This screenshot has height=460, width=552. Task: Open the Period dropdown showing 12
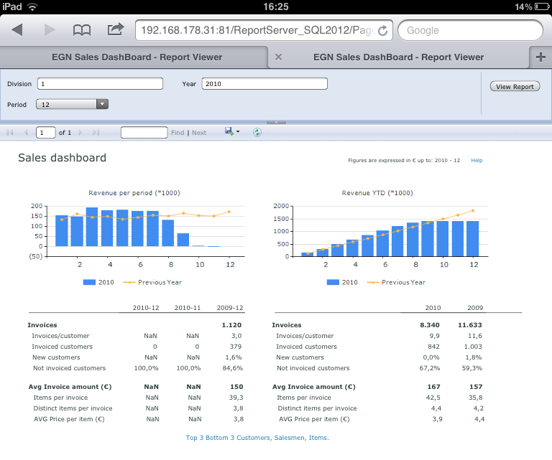[x=72, y=104]
